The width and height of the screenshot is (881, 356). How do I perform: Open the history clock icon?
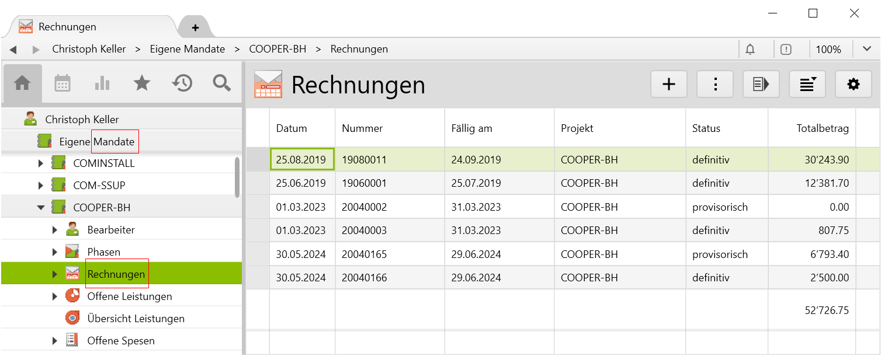(x=182, y=84)
